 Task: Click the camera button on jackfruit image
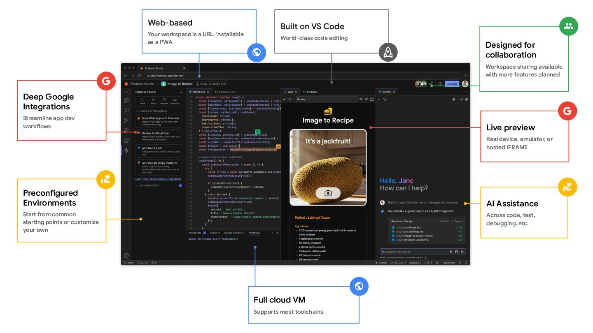point(328,193)
